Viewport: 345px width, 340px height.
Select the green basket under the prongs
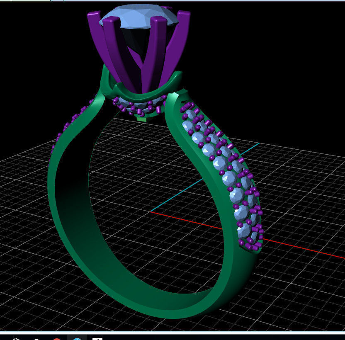pyautogui.click(x=142, y=93)
